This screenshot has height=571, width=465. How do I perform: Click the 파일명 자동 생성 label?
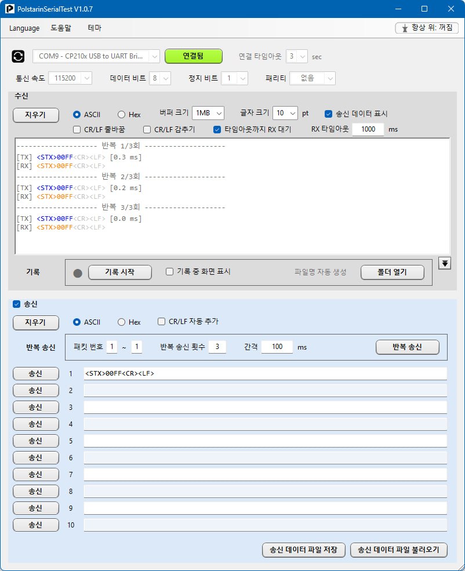pyautogui.click(x=321, y=272)
